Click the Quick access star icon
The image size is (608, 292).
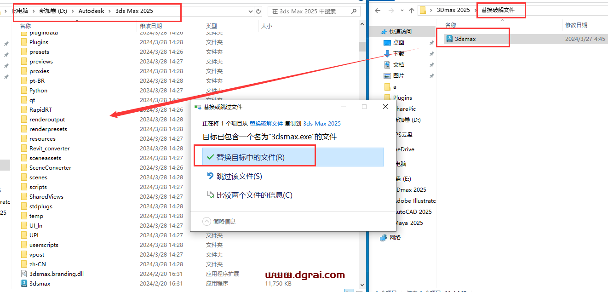[384, 32]
